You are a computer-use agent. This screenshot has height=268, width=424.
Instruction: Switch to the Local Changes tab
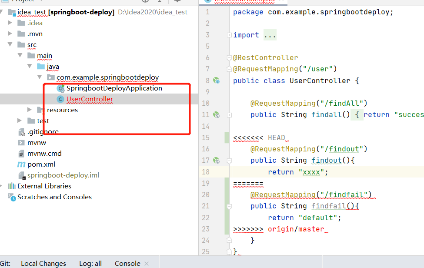tap(43, 263)
